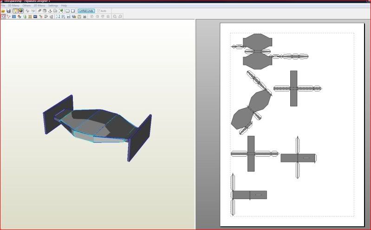Click the yellow flap edit icon
This screenshot has height=230, width=371.
30,17
